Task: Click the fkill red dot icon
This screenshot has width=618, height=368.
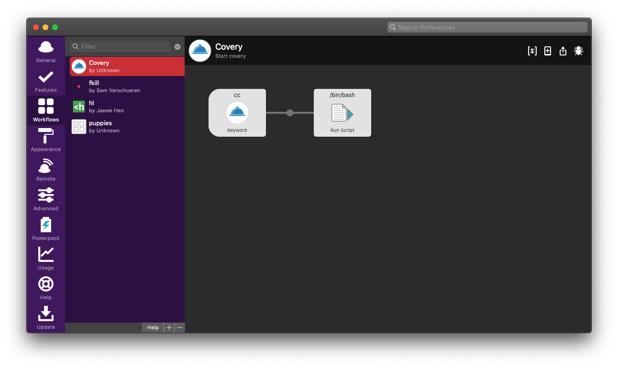Action: (79, 87)
